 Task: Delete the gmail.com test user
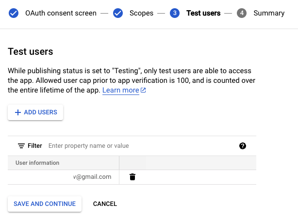coord(132,177)
